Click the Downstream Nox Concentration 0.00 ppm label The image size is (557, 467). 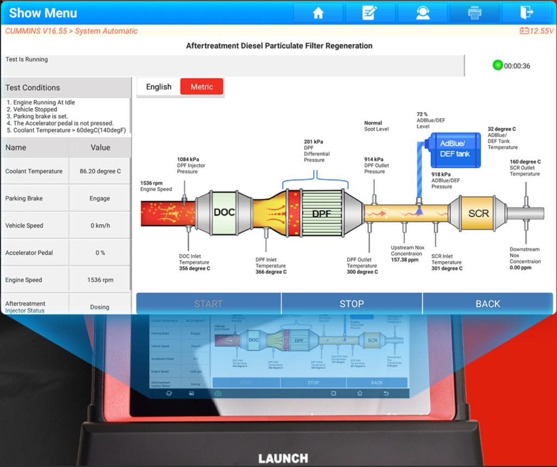[525, 258]
